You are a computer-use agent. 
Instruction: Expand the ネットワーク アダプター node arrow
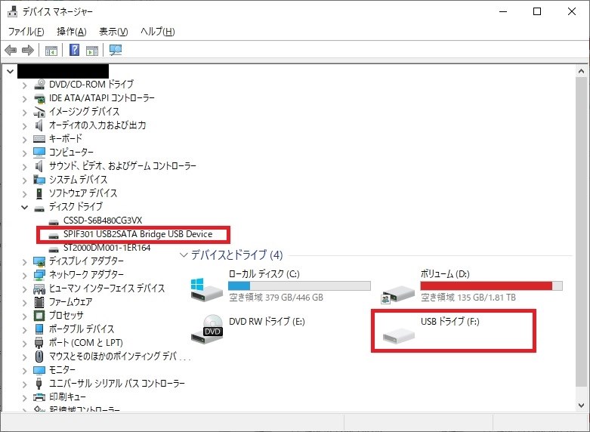click(x=25, y=276)
